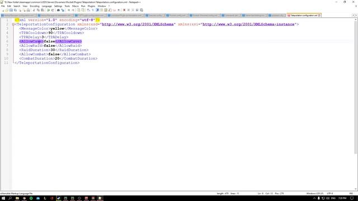Screen dimensions: 358x201
Task: Click Run a macro multiple times icon
Action: click(137, 10)
